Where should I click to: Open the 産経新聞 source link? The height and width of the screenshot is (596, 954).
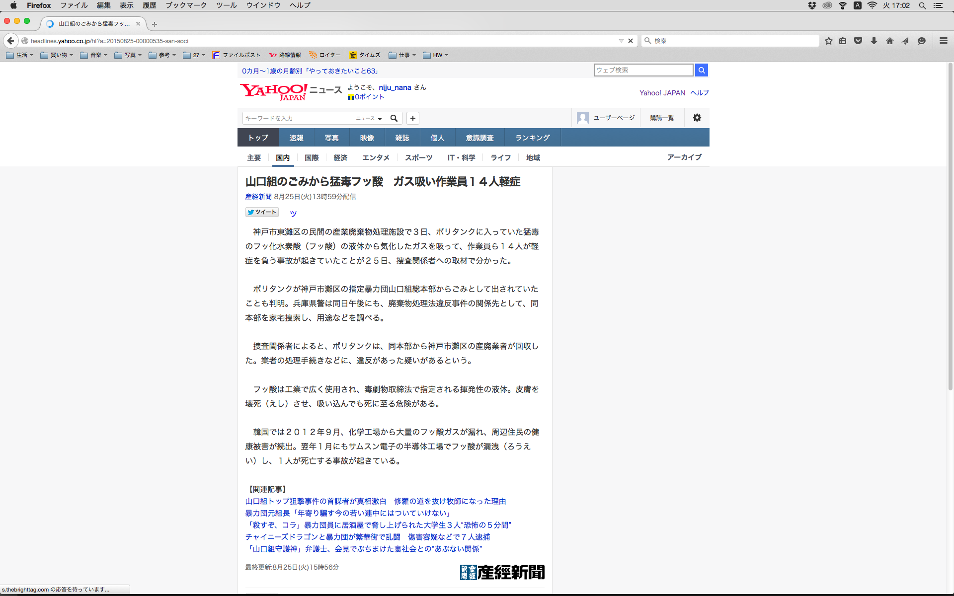click(x=258, y=197)
